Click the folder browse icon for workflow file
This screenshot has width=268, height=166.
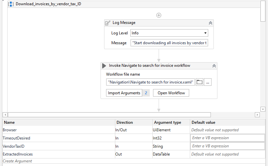pyautogui.click(x=199, y=82)
